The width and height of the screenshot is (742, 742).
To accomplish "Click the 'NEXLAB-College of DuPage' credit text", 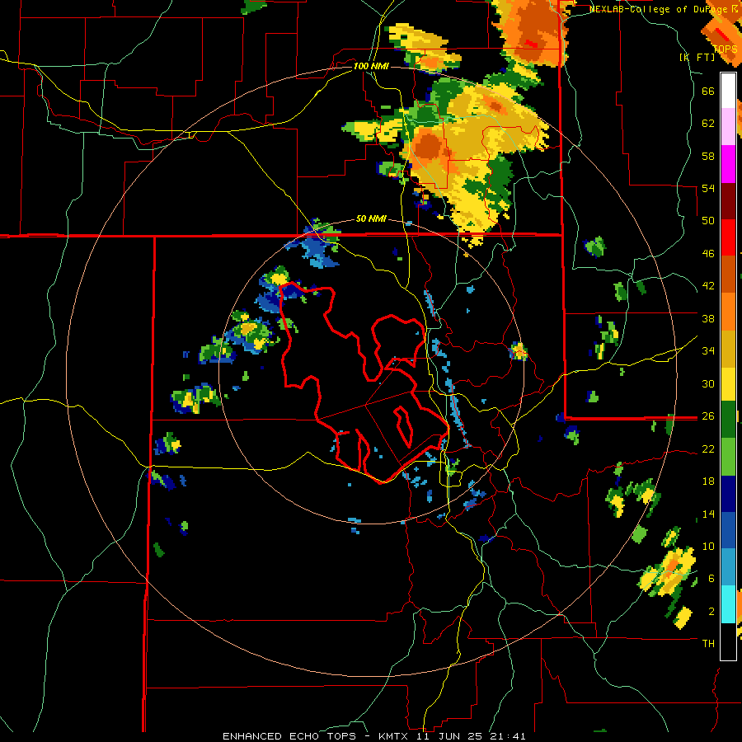I will click(x=659, y=9).
